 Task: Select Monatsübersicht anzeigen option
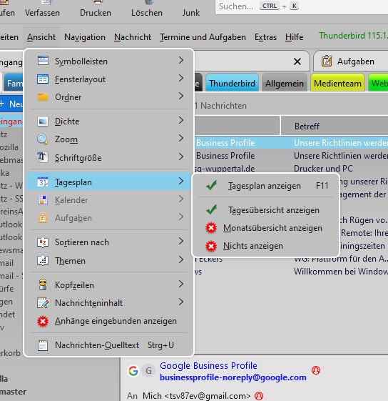pyautogui.click(x=266, y=228)
